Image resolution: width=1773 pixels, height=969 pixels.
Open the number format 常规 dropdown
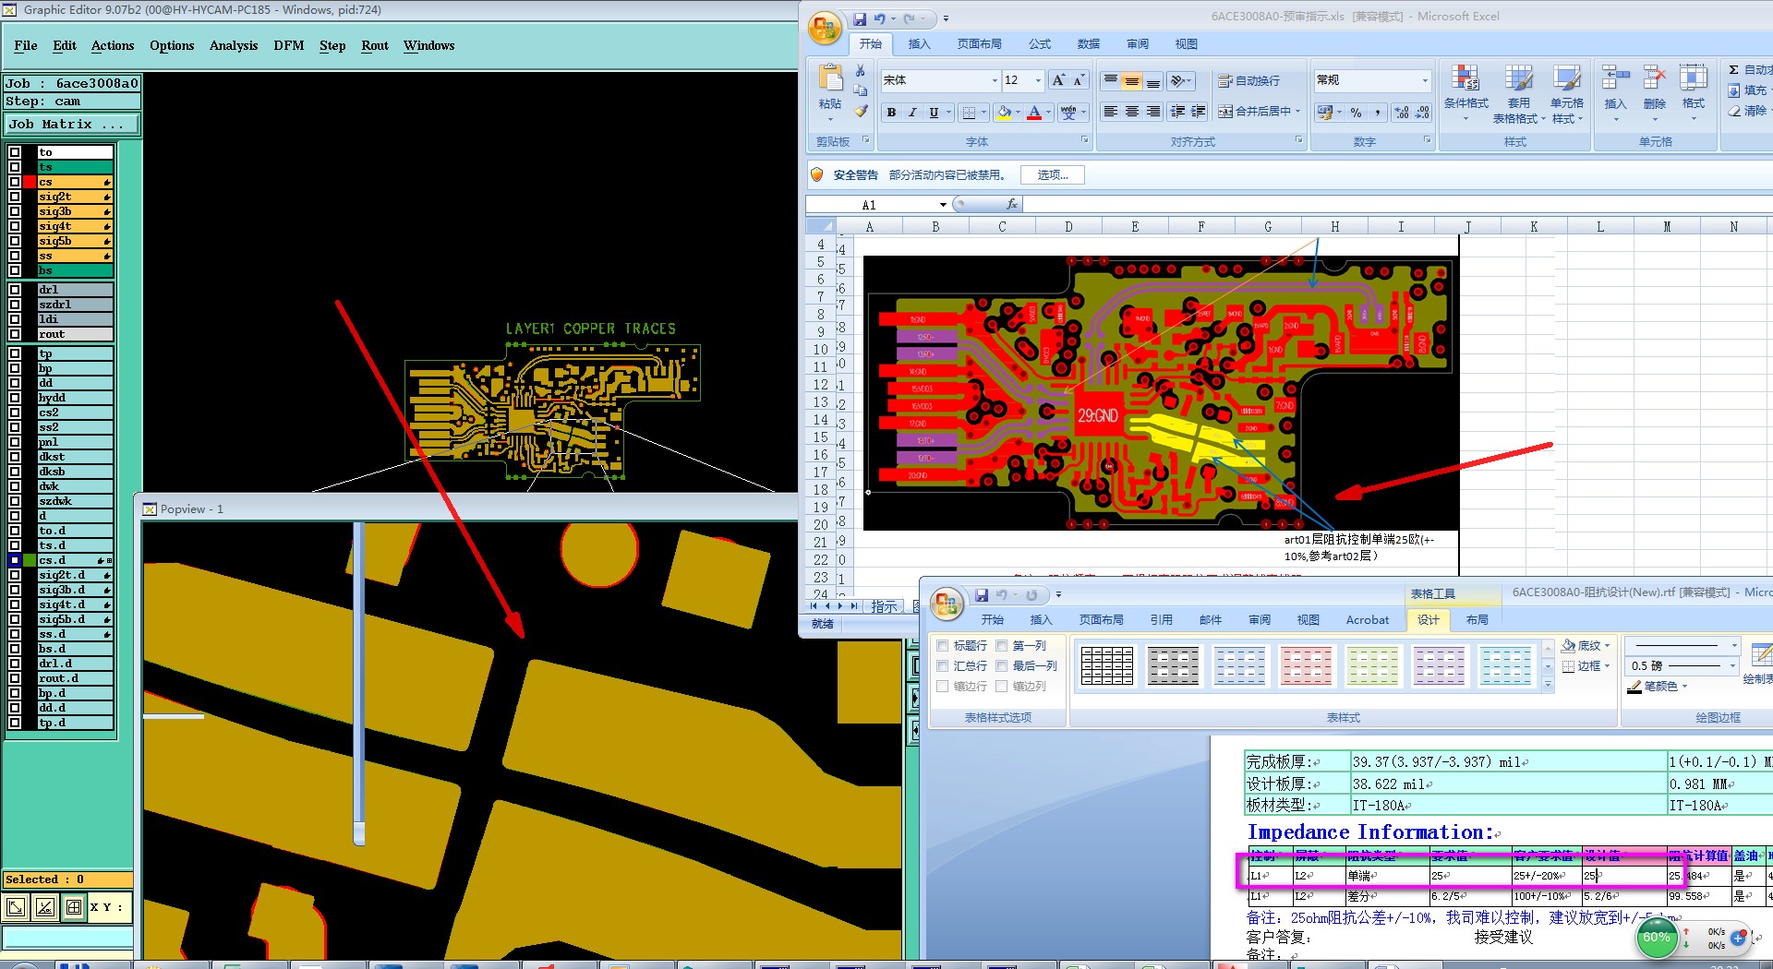[1424, 81]
